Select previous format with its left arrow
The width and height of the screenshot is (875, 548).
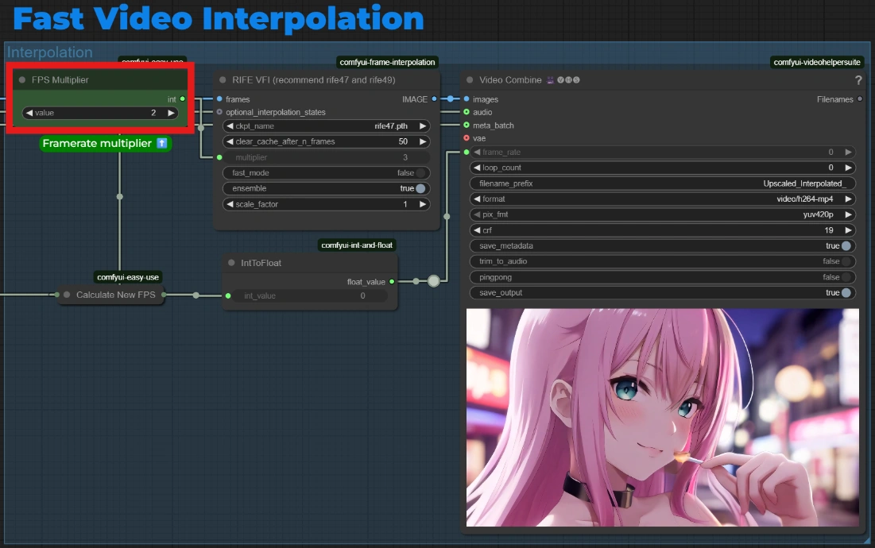[x=477, y=199]
